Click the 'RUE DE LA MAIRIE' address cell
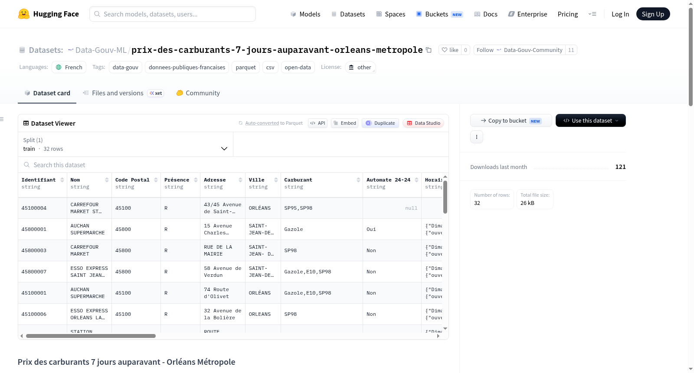 tap(223, 250)
